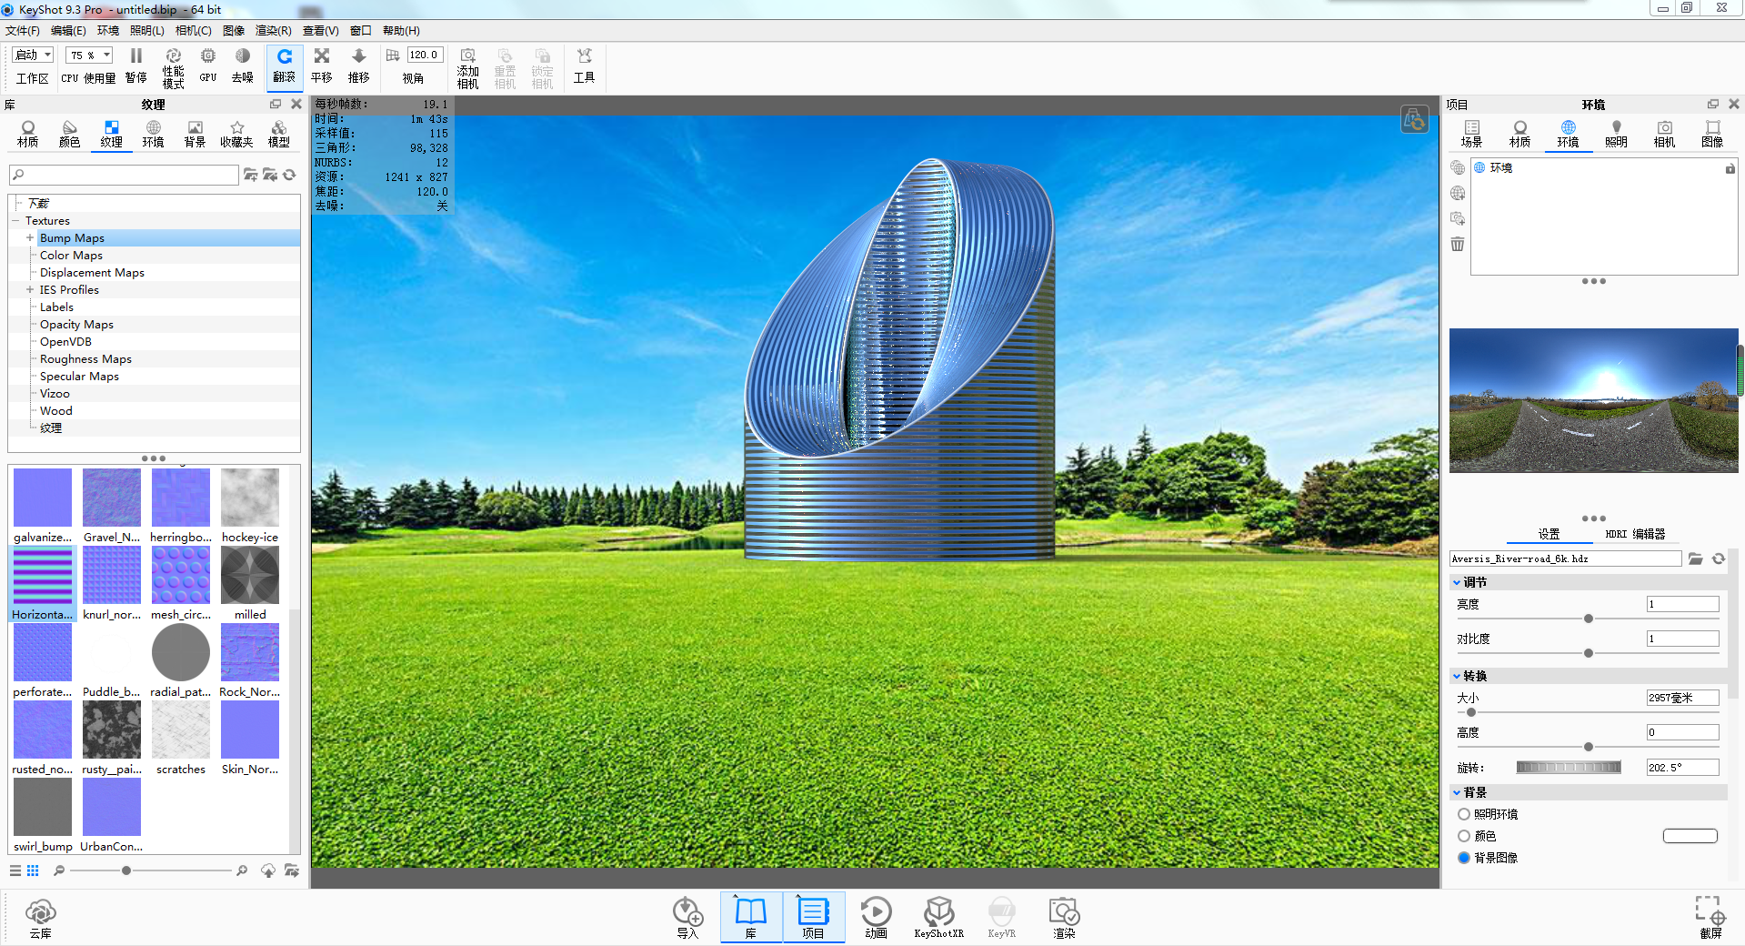The width and height of the screenshot is (1745, 946).
Task: Click the 大小 size value field
Action: (x=1682, y=698)
